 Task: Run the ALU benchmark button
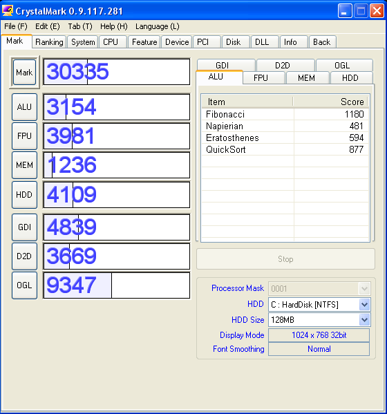(x=24, y=107)
